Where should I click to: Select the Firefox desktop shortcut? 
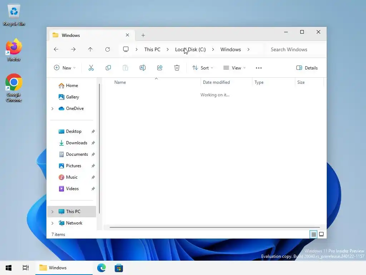click(14, 50)
